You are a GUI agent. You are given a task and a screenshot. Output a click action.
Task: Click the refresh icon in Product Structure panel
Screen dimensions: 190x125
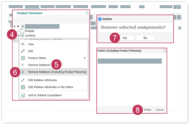coord(87,13)
